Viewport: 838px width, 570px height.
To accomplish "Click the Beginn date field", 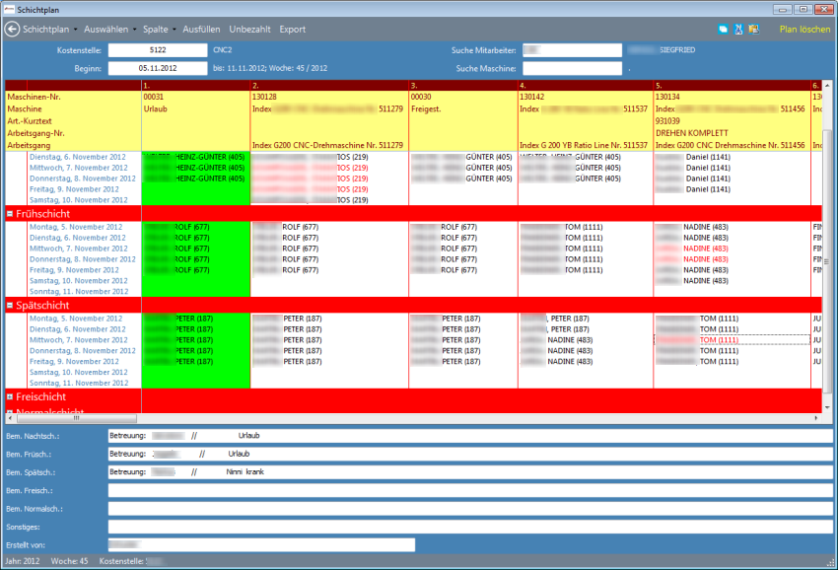I will 158,68.
